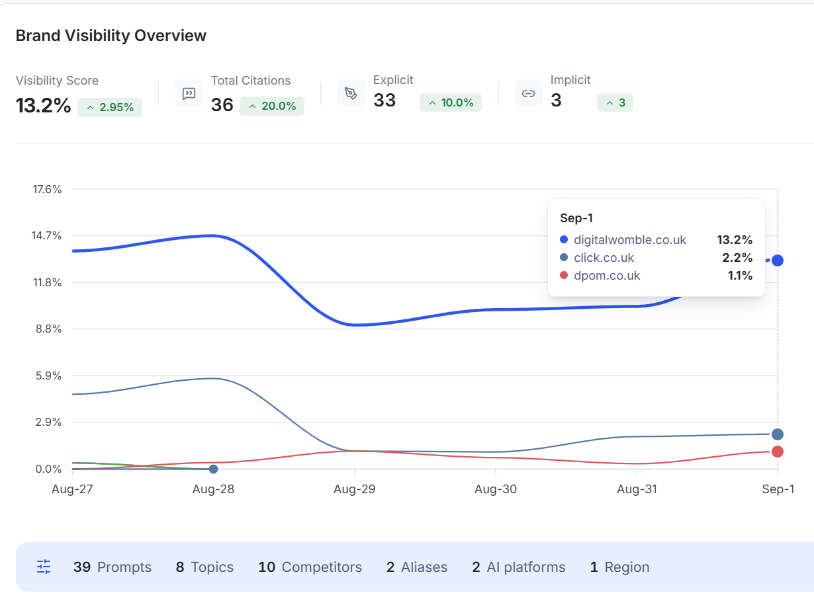Viewport: 814px width, 599px height.
Task: Click the dpom.co.uk red Sep-1 data point
Action: click(778, 452)
